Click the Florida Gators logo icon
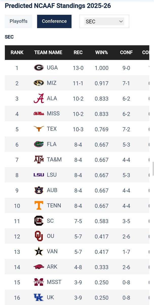 (39, 144)
